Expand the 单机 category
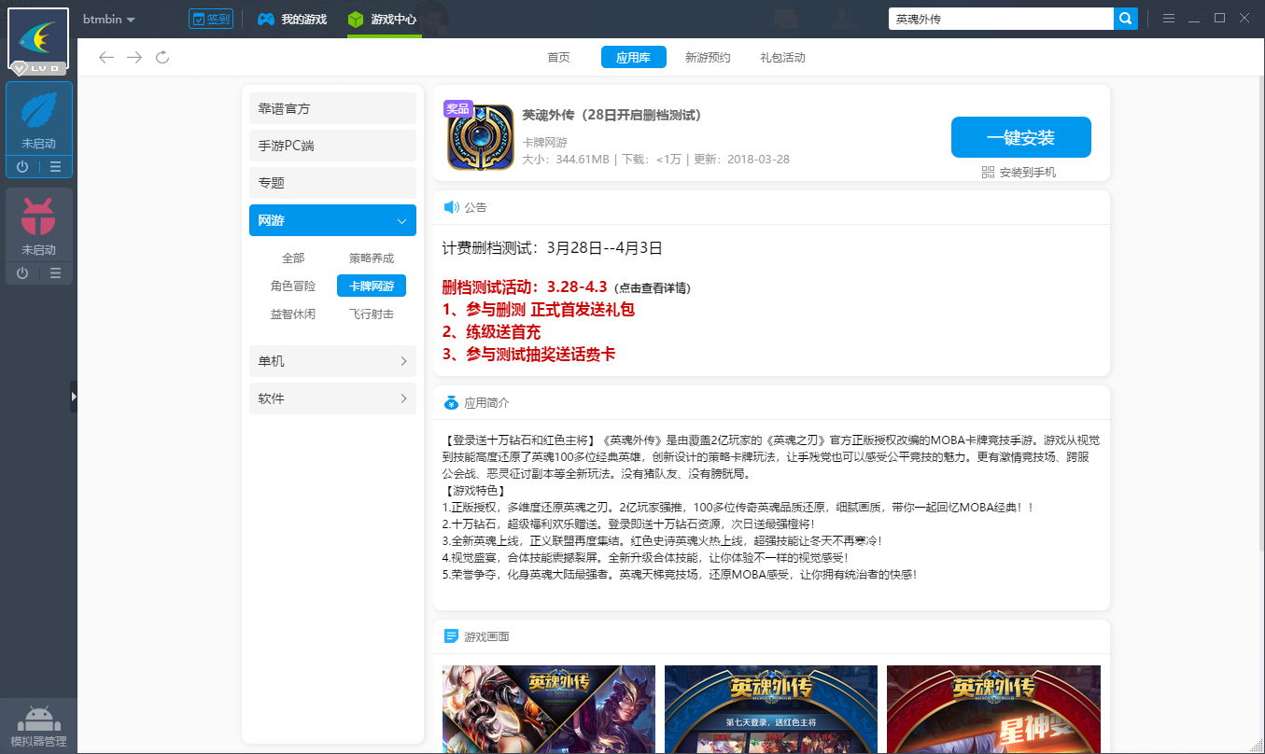Image resolution: width=1265 pixels, height=754 pixels. pyautogui.click(x=332, y=361)
